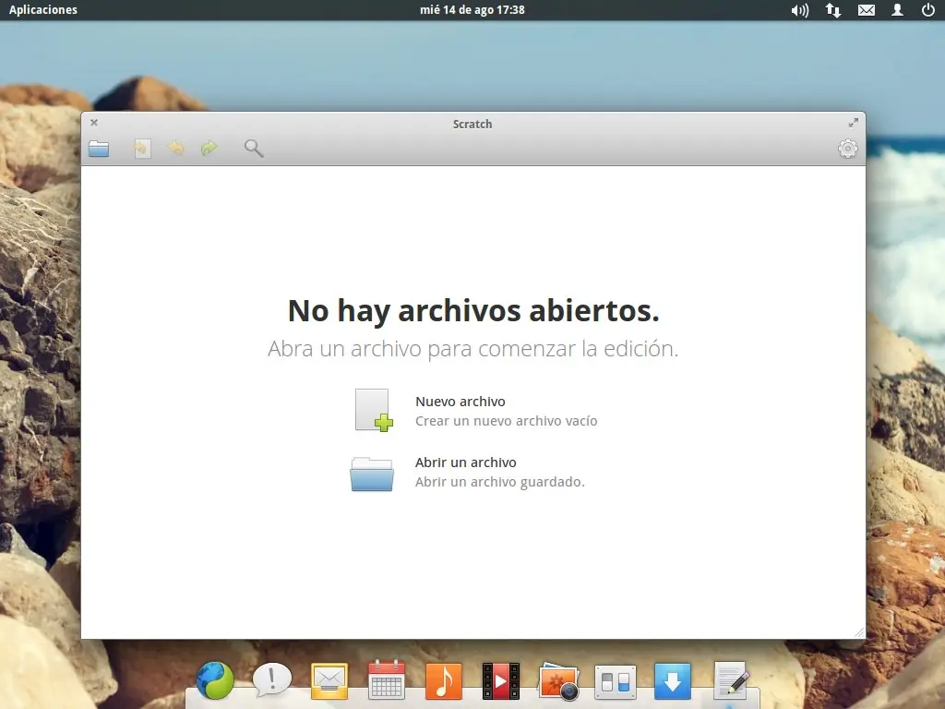Open the volume indicator
Screen dimensions: 945x709
(800, 10)
